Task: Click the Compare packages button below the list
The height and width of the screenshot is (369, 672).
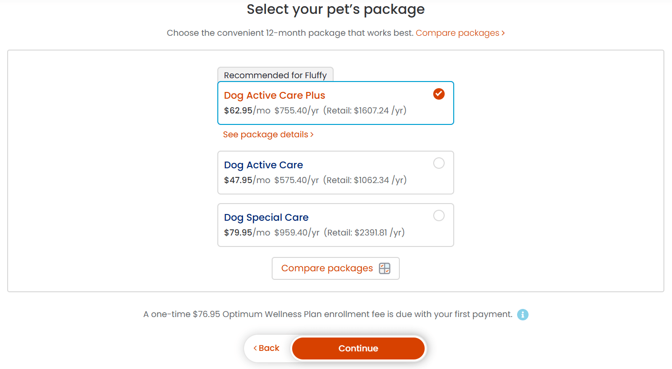Action: pyautogui.click(x=335, y=268)
